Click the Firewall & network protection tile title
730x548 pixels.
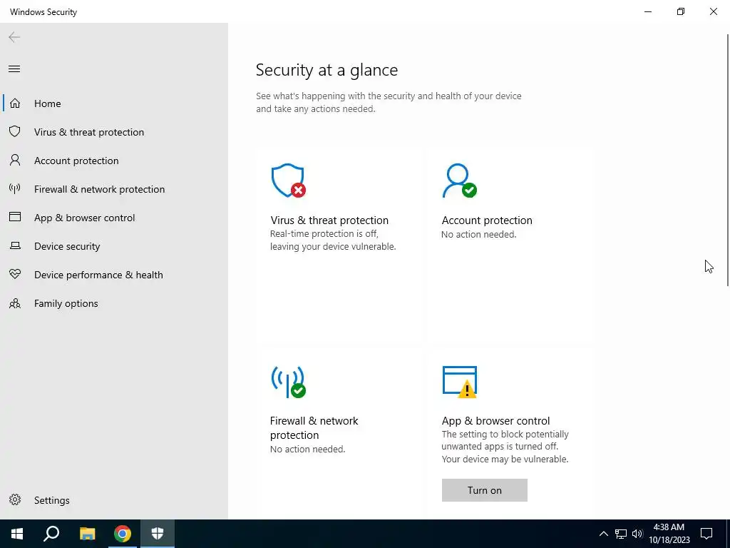coord(314,428)
